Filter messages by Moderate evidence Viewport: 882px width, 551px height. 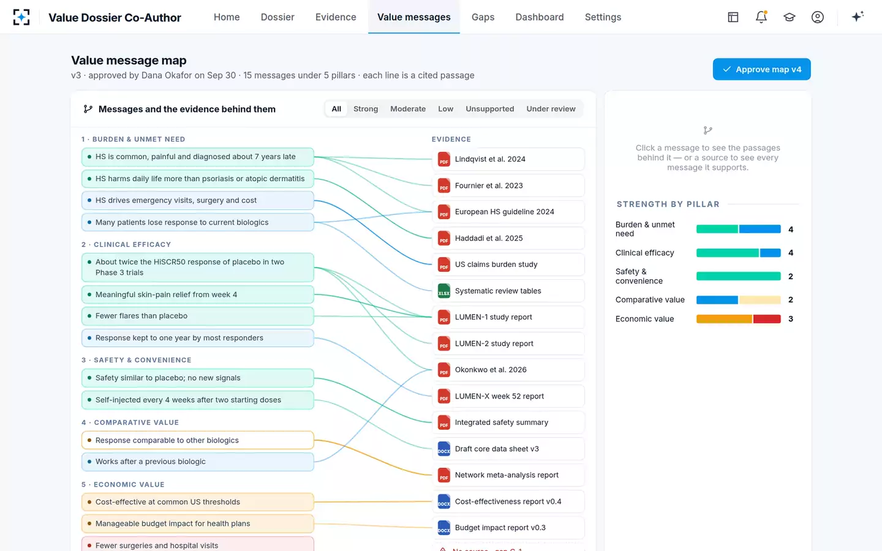pyautogui.click(x=408, y=109)
